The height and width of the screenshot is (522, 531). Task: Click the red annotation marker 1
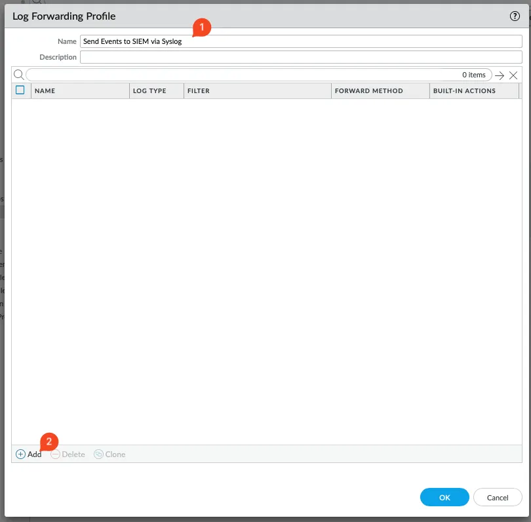click(201, 28)
